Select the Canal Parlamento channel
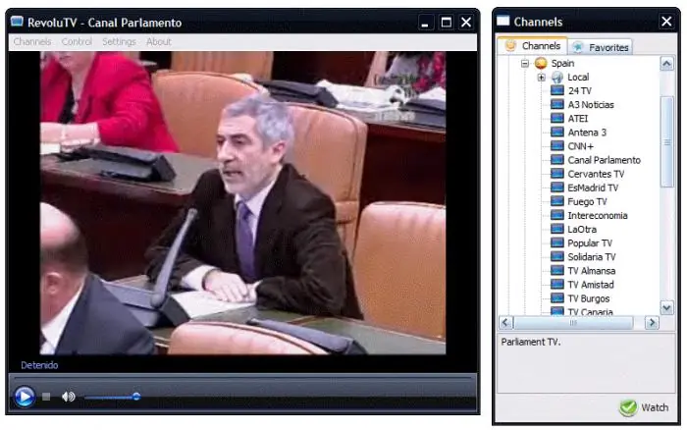The image size is (687, 430). pyautogui.click(x=604, y=160)
